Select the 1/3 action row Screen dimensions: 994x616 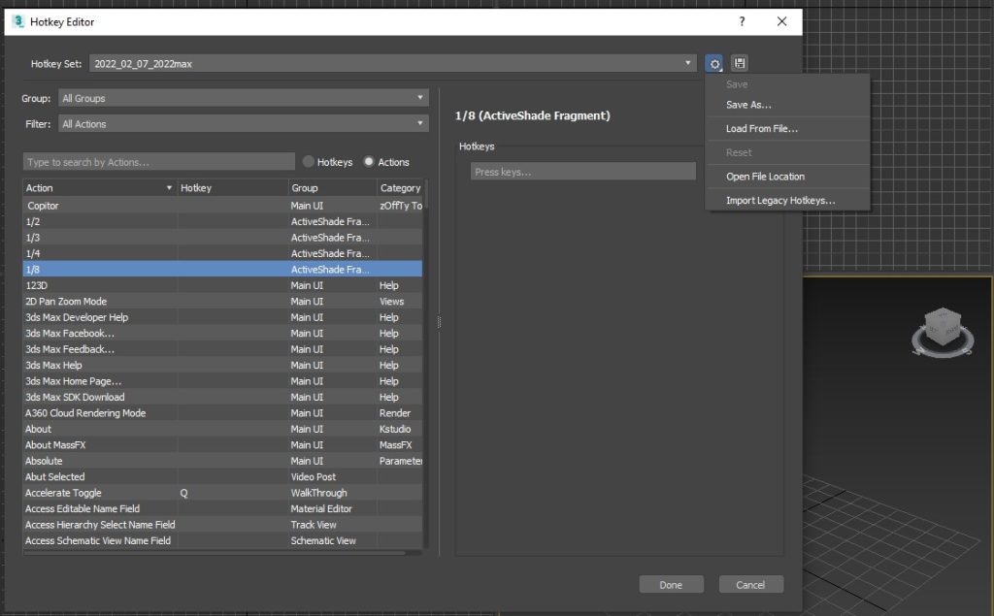pyautogui.click(x=222, y=237)
